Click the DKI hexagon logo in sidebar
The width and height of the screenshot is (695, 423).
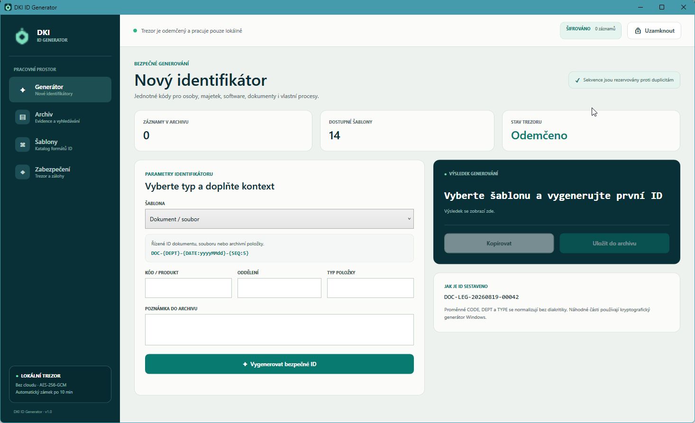click(x=22, y=36)
